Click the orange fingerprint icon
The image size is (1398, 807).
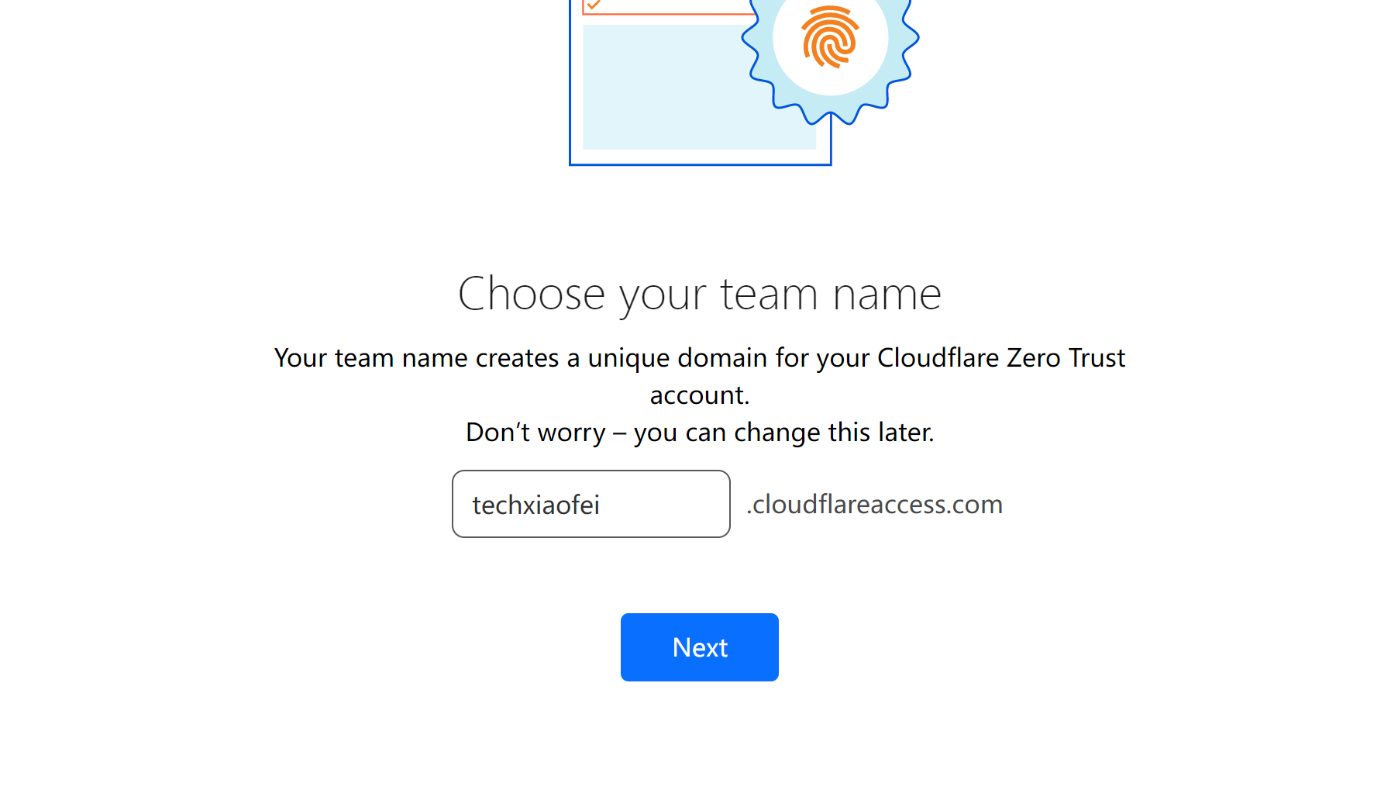coord(830,37)
